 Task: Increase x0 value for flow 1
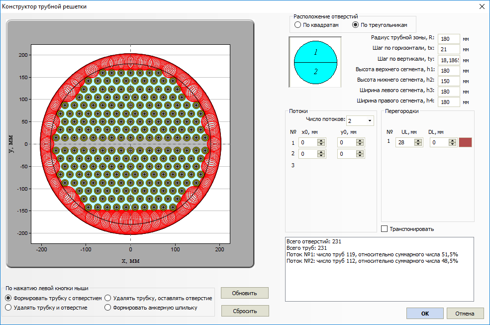point(321,140)
